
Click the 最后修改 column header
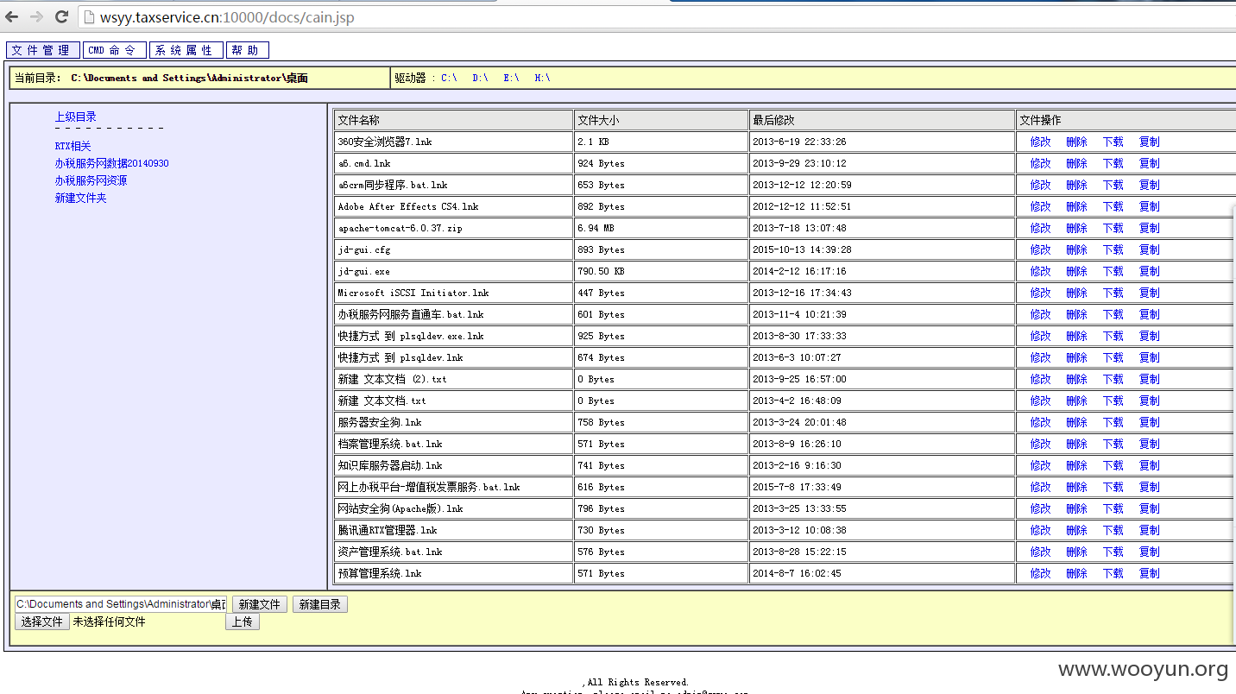pos(881,120)
